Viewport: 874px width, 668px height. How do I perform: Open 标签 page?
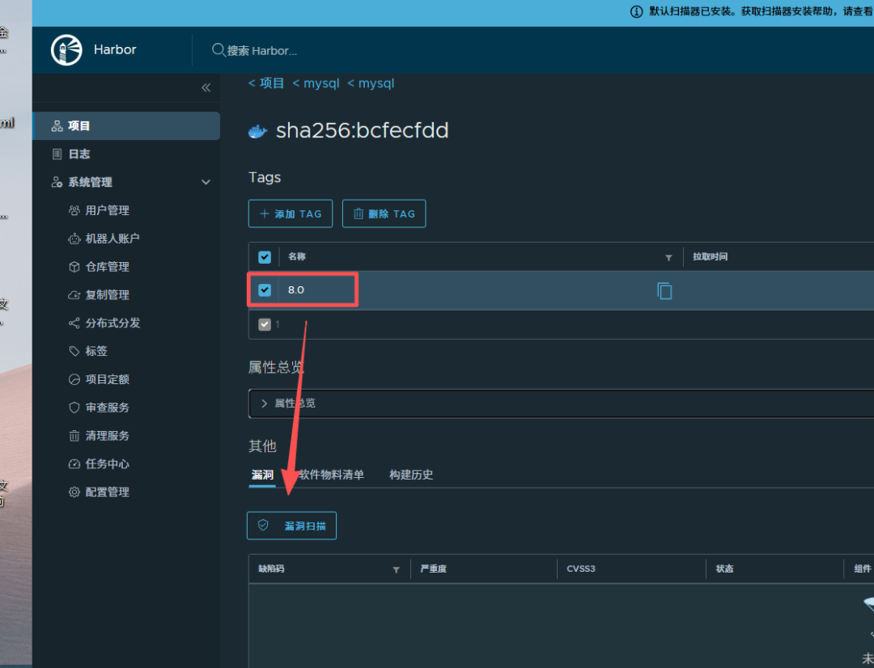(x=95, y=351)
